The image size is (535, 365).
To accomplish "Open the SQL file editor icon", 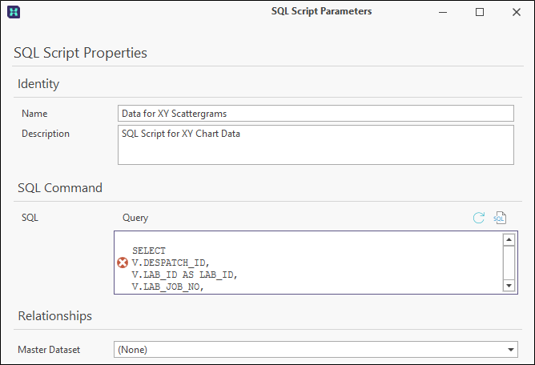I will point(500,218).
